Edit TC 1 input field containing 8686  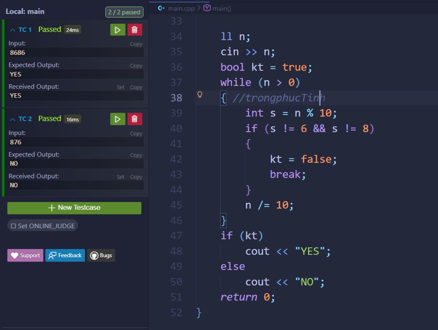76,53
